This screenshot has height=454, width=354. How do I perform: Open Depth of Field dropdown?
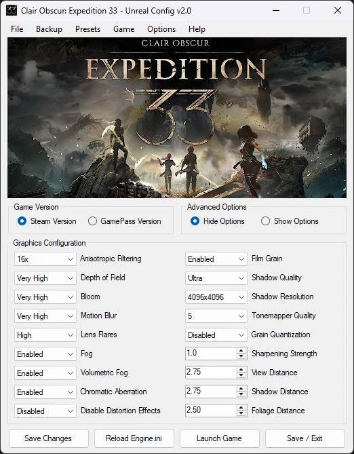coord(45,278)
